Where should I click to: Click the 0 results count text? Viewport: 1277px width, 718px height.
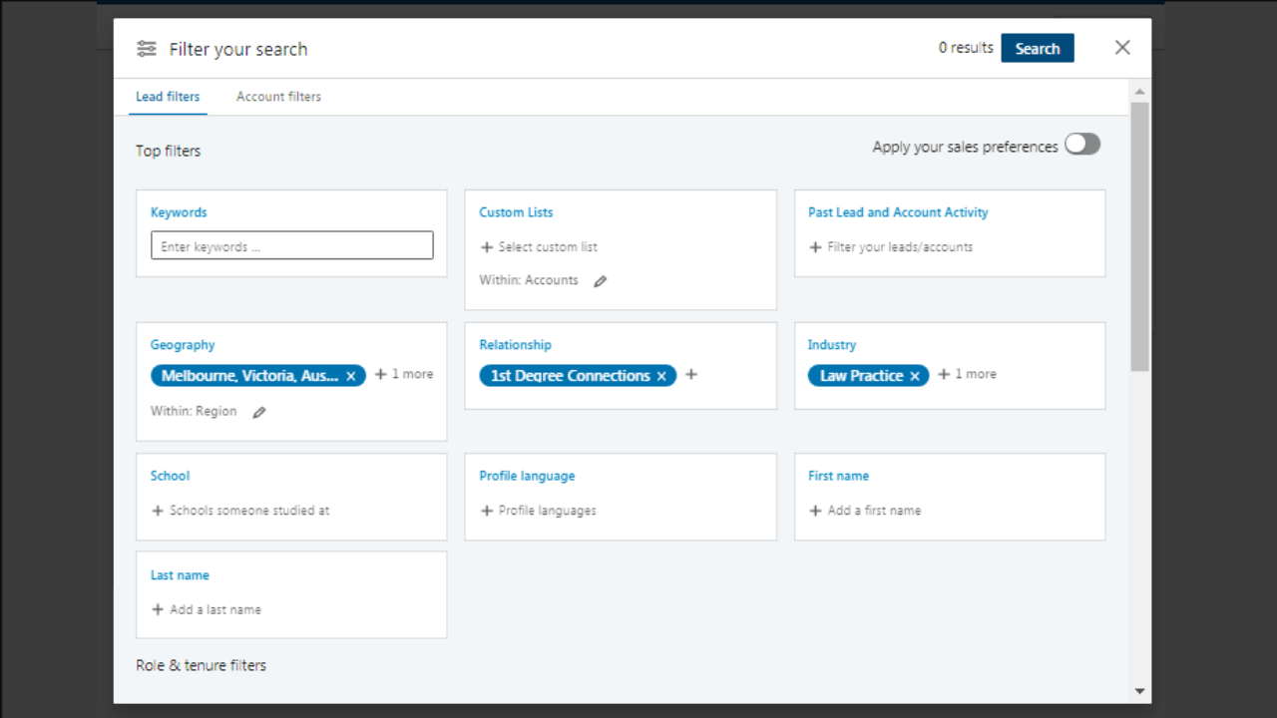pos(966,48)
